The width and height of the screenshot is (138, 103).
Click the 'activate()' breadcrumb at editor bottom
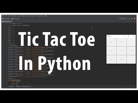point(11,86)
